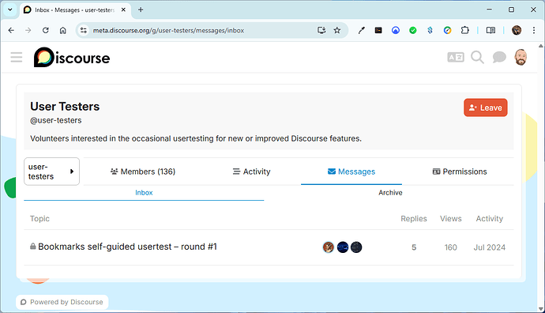Open a new browser tab

[141, 9]
